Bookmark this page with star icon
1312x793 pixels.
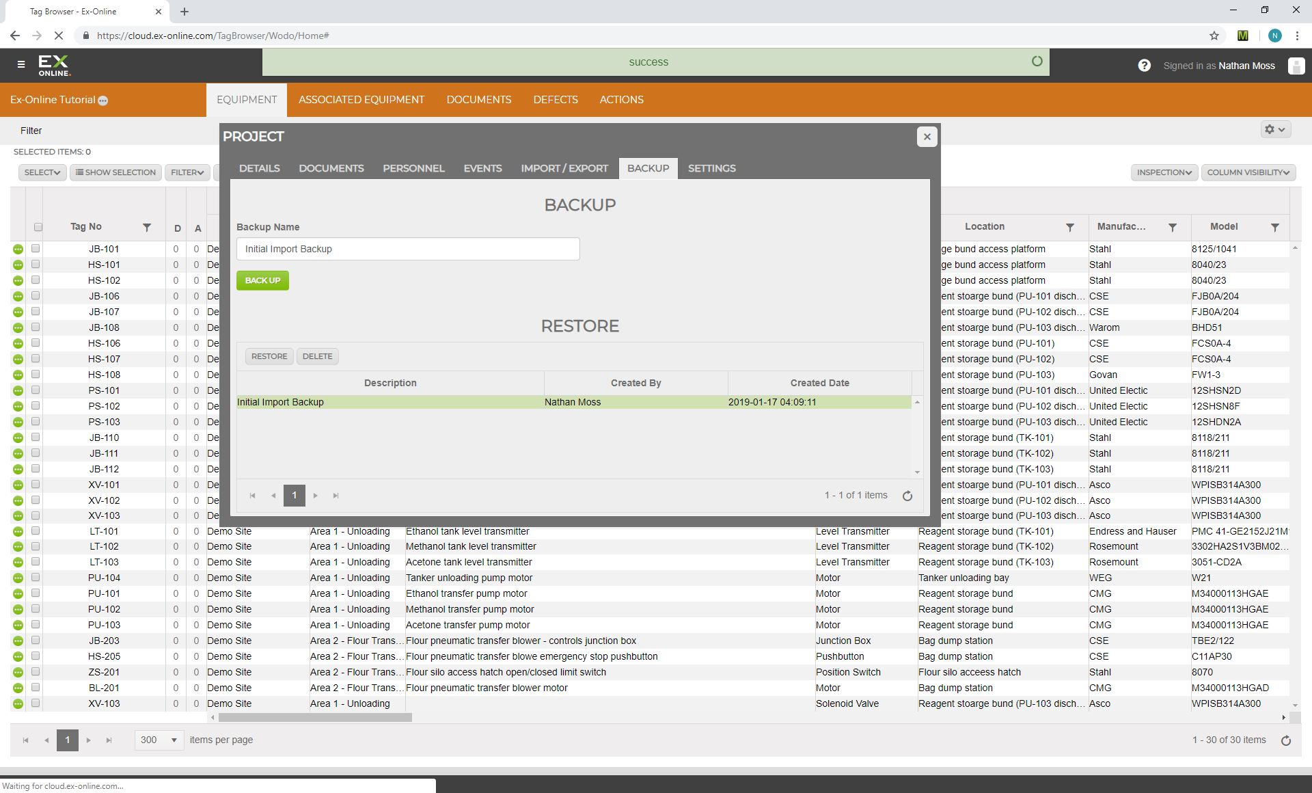click(x=1214, y=36)
